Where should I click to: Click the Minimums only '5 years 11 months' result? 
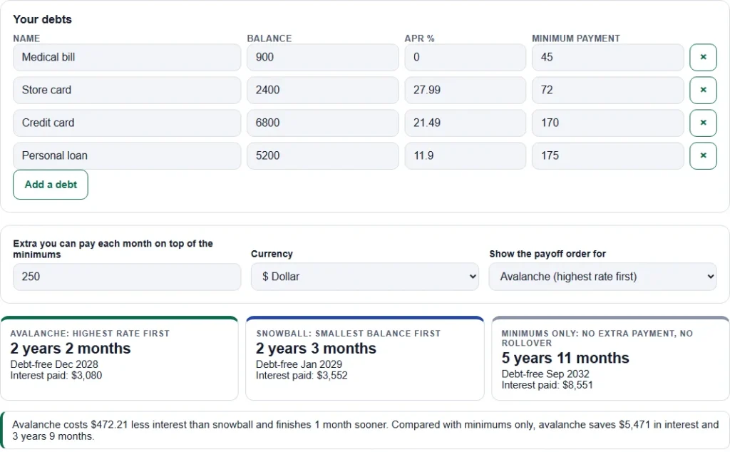click(x=565, y=358)
